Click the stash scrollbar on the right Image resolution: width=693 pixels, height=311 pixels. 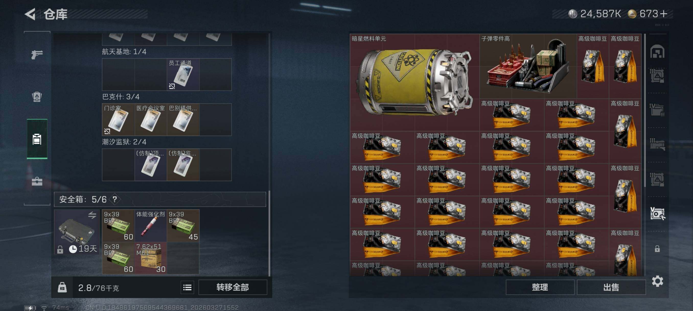tap(645, 111)
